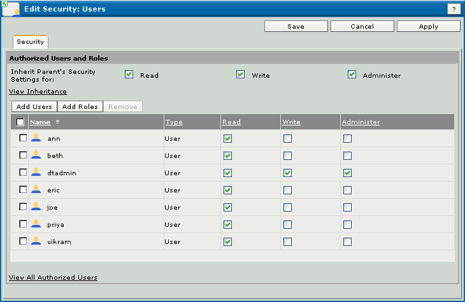Open View All Authorized Users link
This screenshot has height=302, width=465.
[x=53, y=278]
